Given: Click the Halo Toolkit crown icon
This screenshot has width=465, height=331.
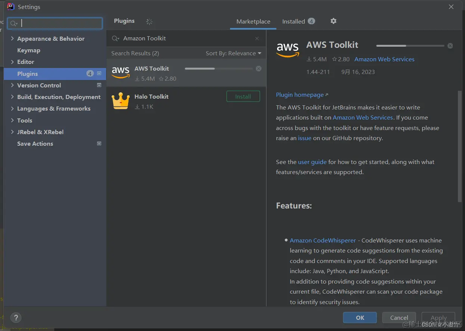Looking at the screenshot, I should pos(121,101).
